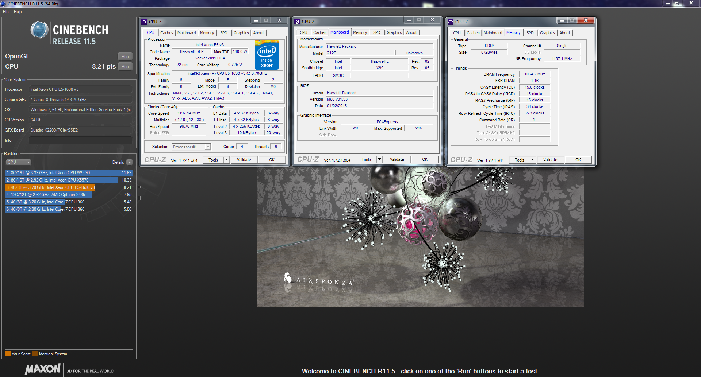
Task: Close the left CPU-Z CPU window
Action: [279, 20]
